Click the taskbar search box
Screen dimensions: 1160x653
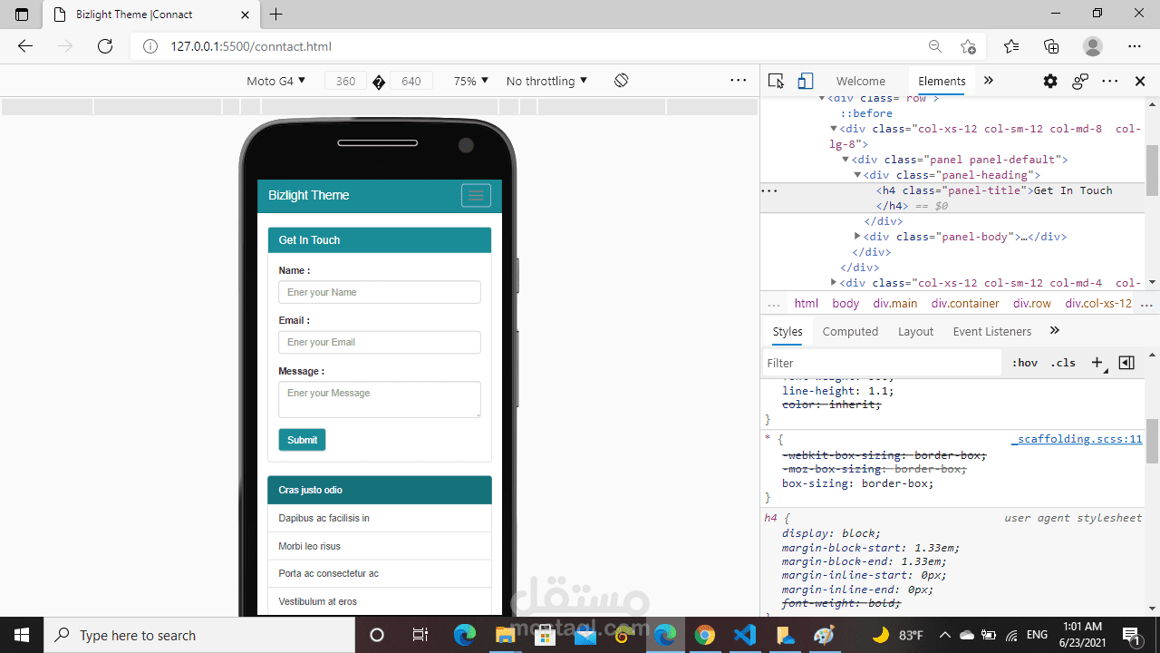(199, 635)
